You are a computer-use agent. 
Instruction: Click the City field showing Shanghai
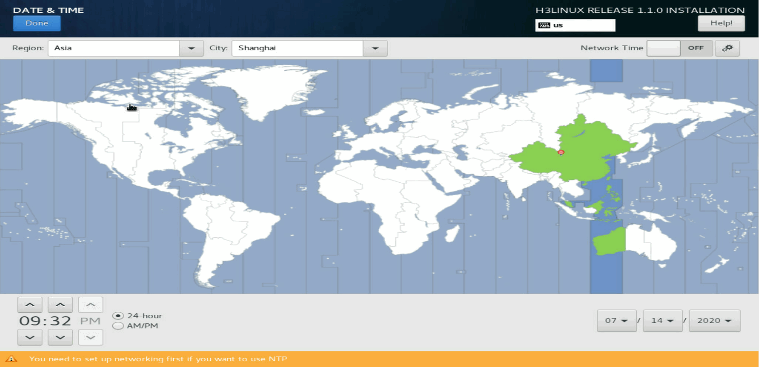pos(297,48)
